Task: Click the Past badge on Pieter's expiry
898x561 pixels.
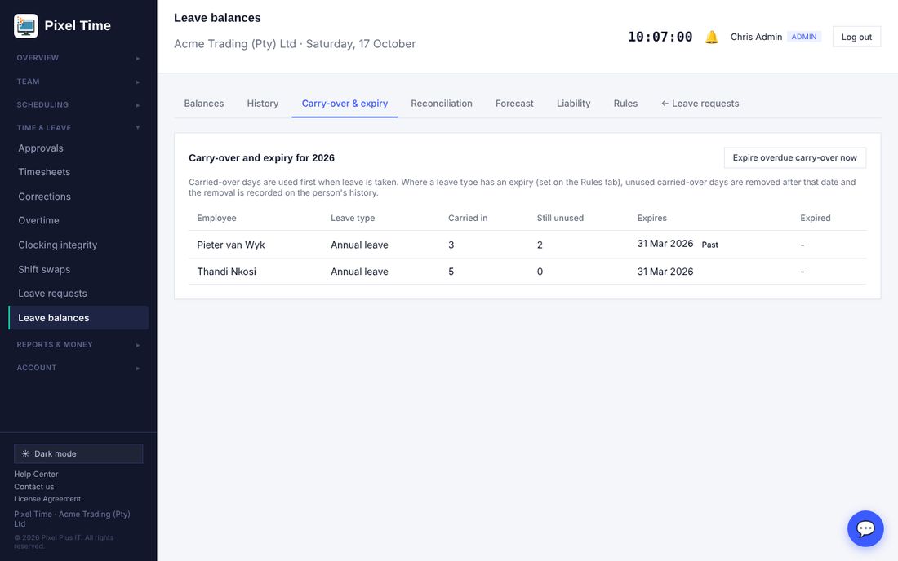Action: point(709,245)
